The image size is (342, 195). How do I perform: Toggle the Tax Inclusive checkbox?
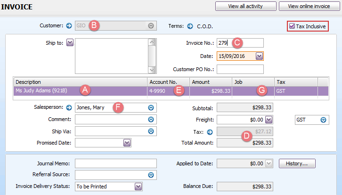pos(293,26)
